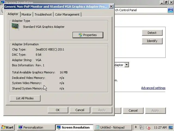Restore the Screen Resolution window size
This screenshot has width=174, height=131.
click(166, 2)
